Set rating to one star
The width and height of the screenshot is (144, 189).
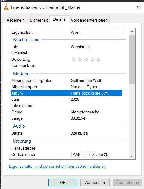coord(73,60)
